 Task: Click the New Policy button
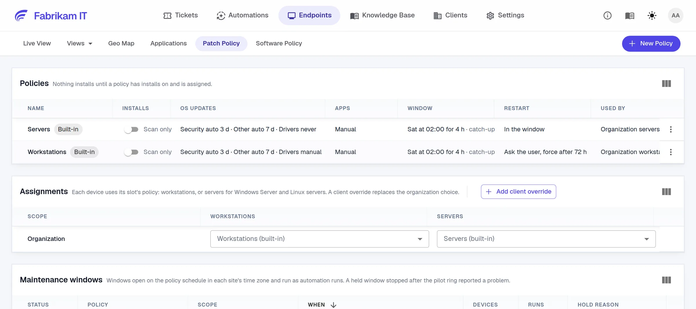tap(651, 44)
